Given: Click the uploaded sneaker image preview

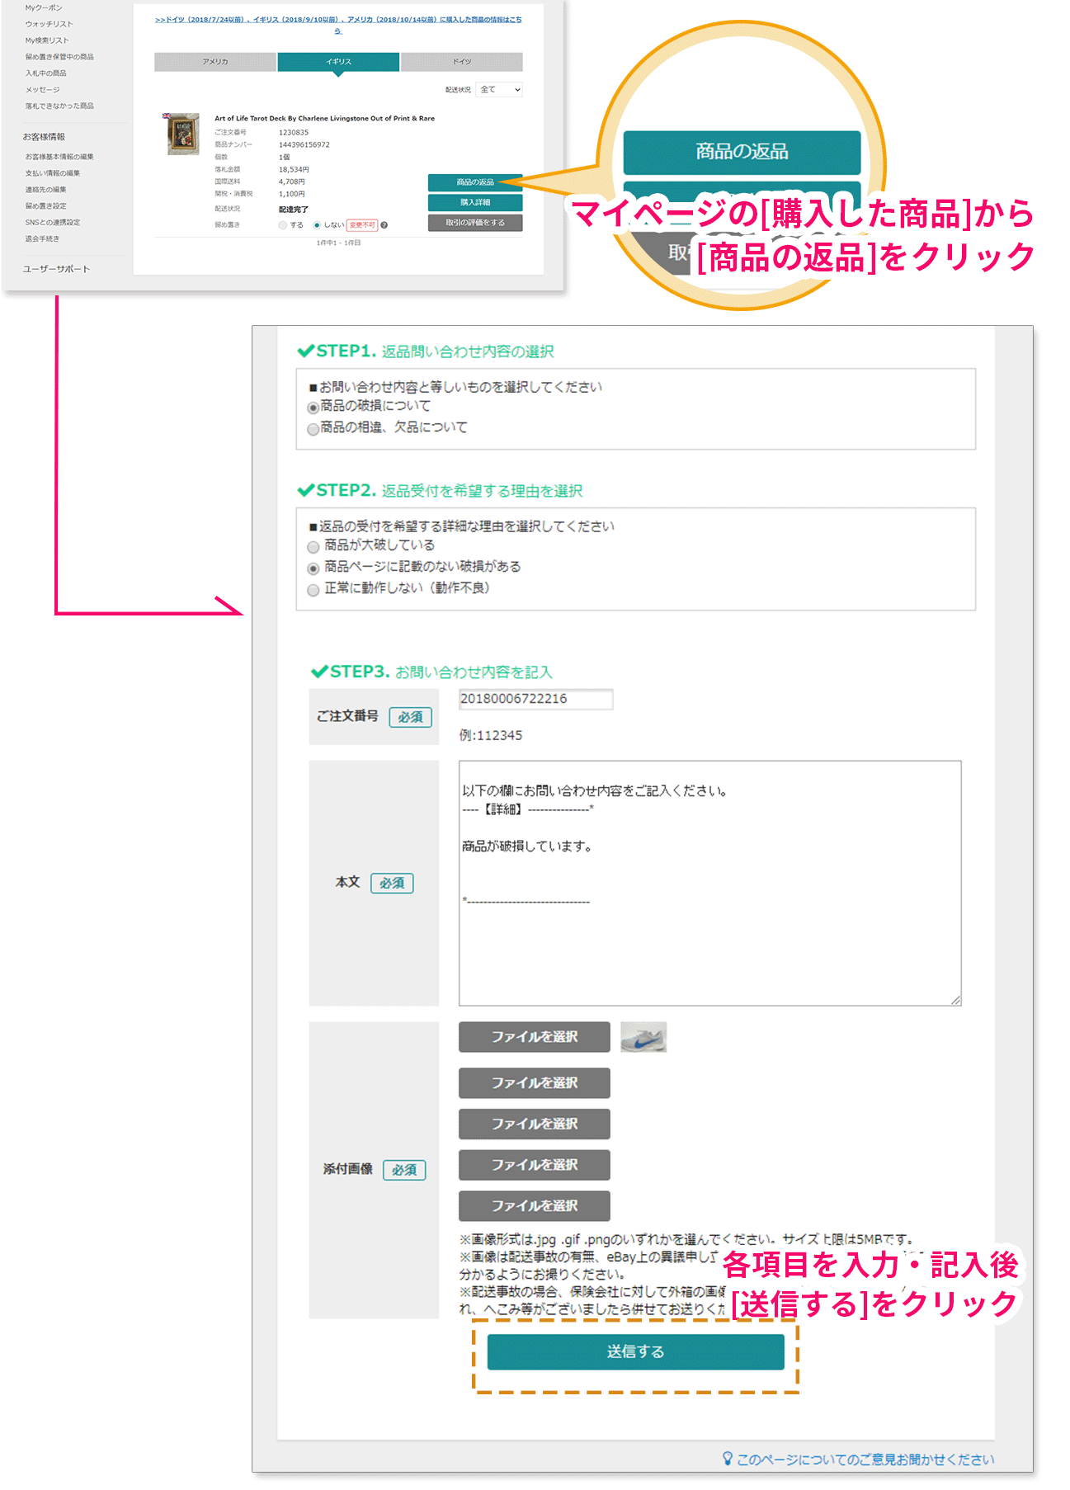Looking at the screenshot, I should [x=643, y=1037].
